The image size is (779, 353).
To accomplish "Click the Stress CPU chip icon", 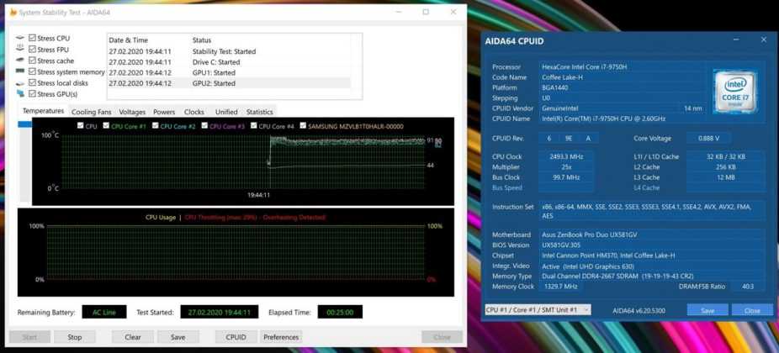I will point(20,39).
